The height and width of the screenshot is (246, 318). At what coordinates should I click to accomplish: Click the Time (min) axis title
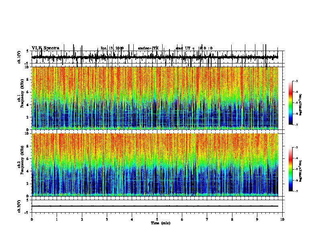(161, 223)
